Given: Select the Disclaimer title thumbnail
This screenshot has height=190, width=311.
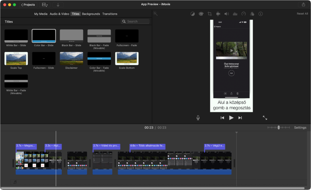Looking at the screenshot, I should pos(72,59).
